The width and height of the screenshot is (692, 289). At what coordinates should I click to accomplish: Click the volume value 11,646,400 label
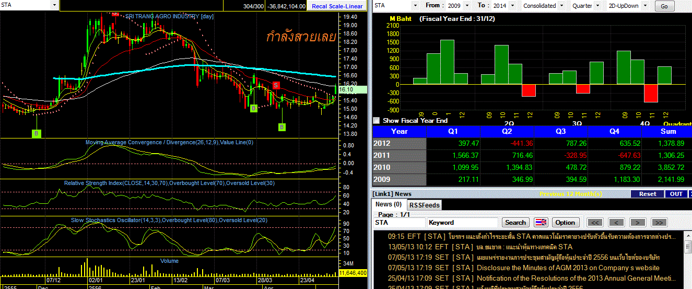(x=353, y=273)
